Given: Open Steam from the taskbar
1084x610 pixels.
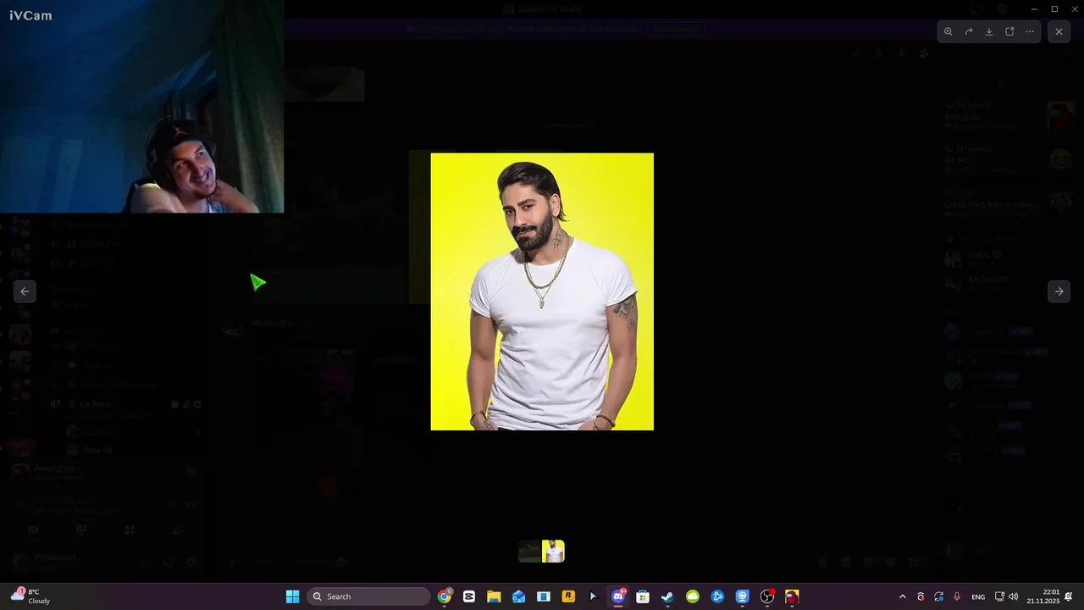Looking at the screenshot, I should tap(667, 596).
